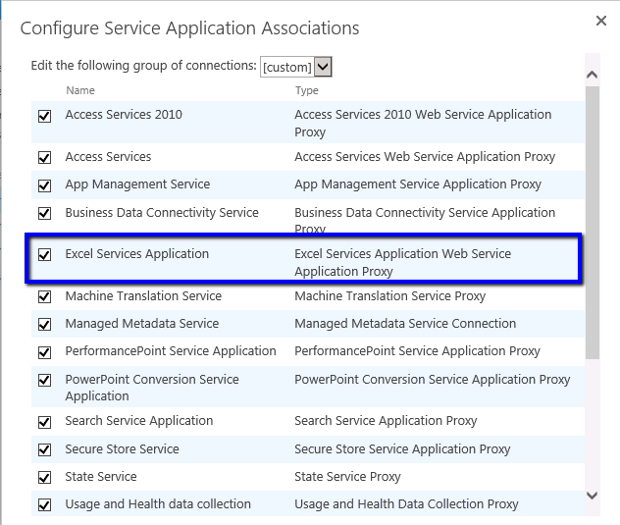Uncheck App Management Service checkbox
The height and width of the screenshot is (525, 620).
point(45,185)
